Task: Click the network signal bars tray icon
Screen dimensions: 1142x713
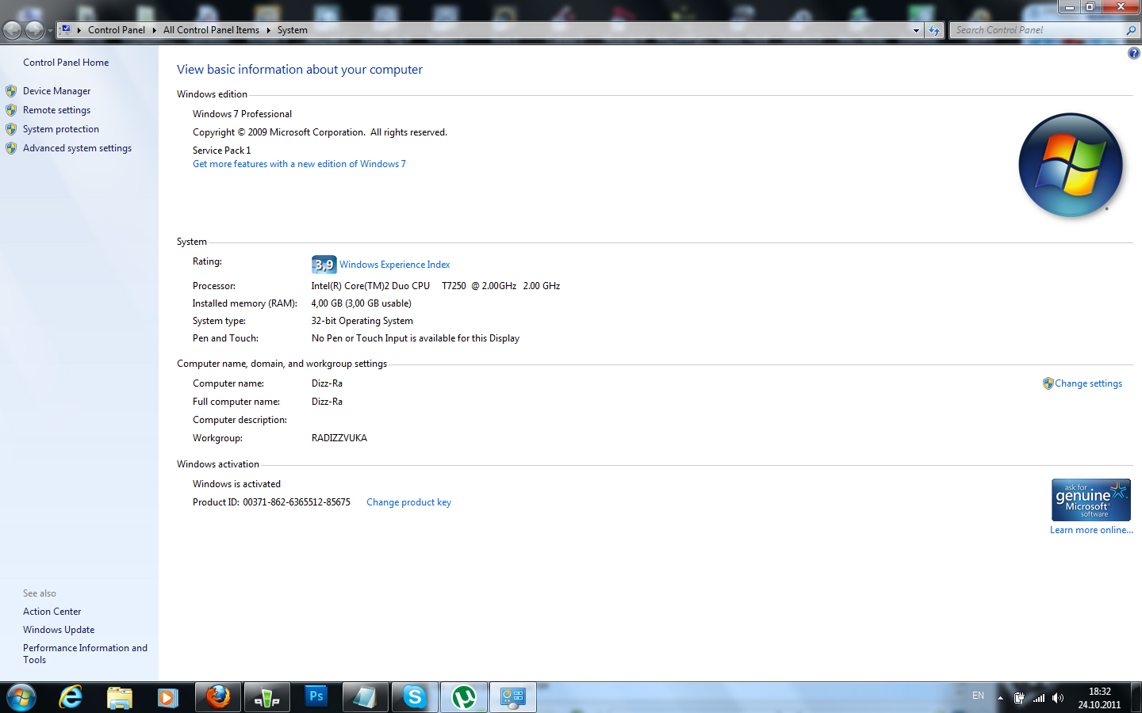Action: click(1039, 698)
